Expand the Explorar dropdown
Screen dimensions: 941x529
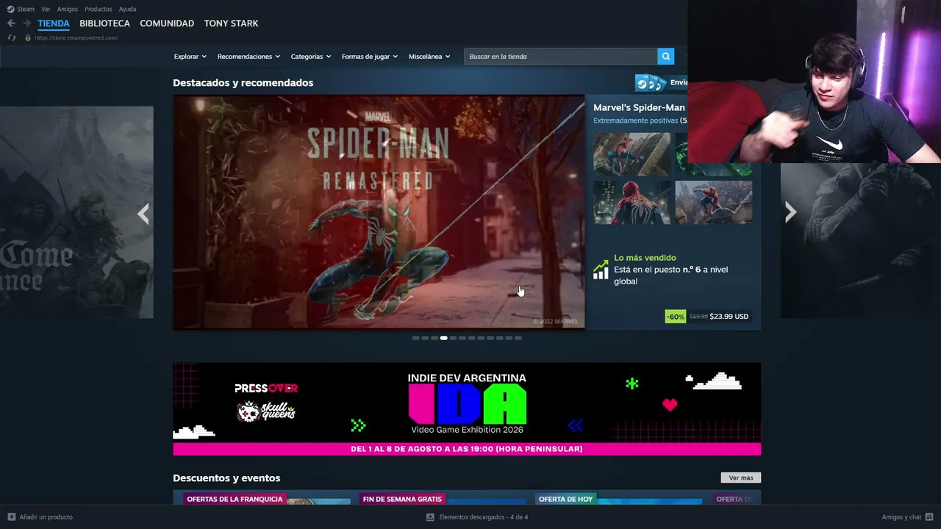click(190, 57)
